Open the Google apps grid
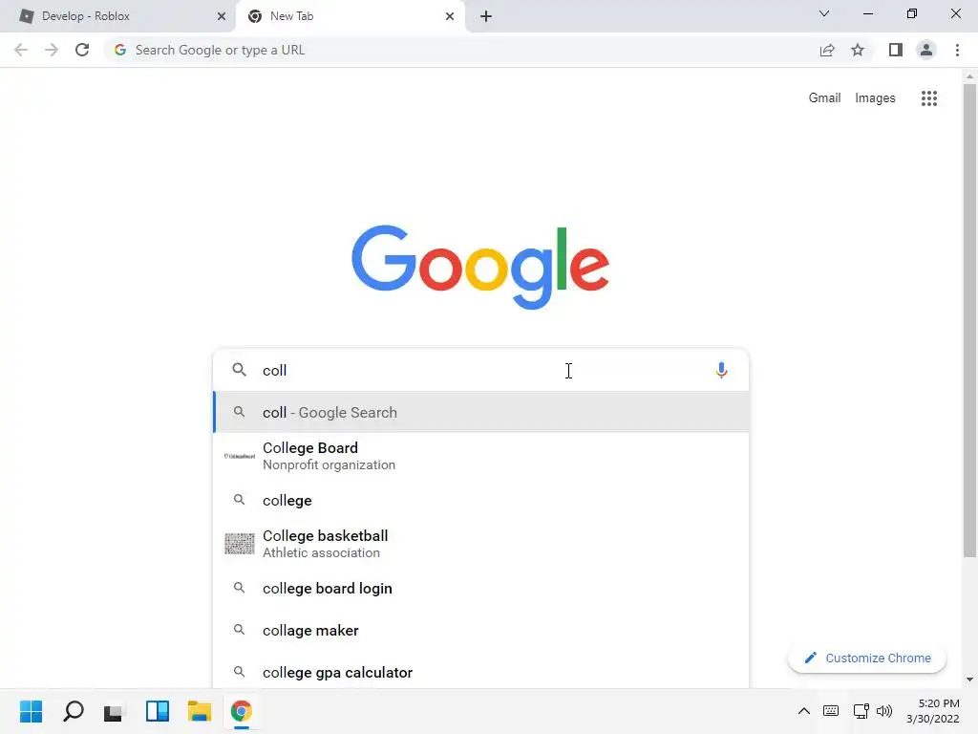Screen dimensions: 978x734 (x=929, y=98)
